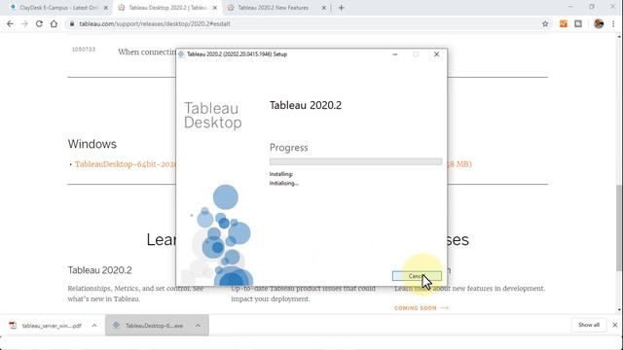623x350 pixels.
Task: Click the issue ID 1050733
Action: coord(84,50)
